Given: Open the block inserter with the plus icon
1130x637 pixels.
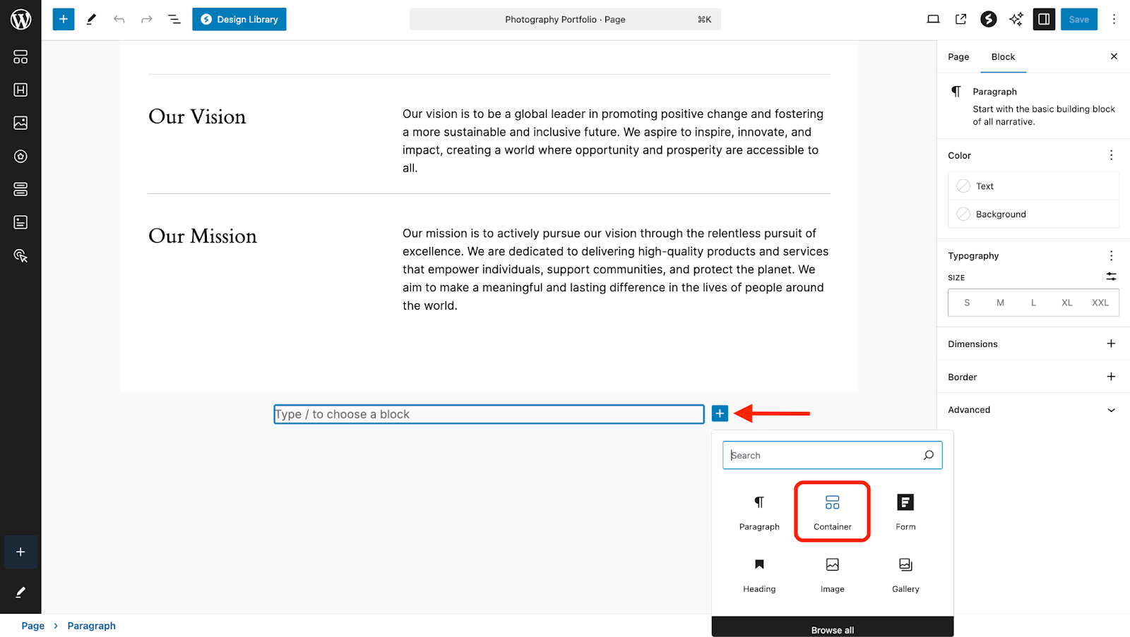Looking at the screenshot, I should point(63,19).
